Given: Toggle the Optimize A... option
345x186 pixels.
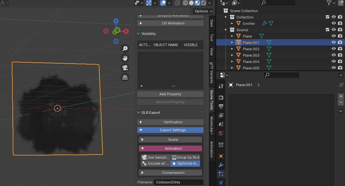Looking at the screenshot, I should 185,163.
